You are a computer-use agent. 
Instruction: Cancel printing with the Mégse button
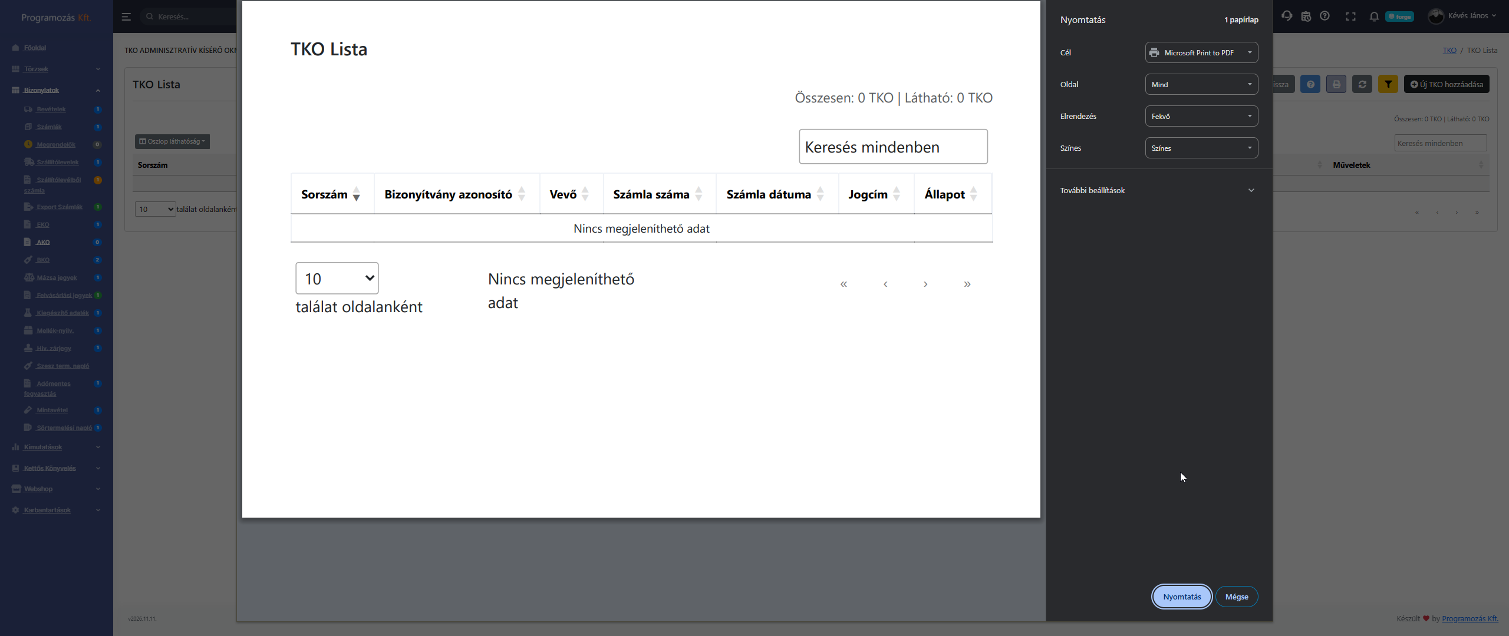click(x=1236, y=597)
